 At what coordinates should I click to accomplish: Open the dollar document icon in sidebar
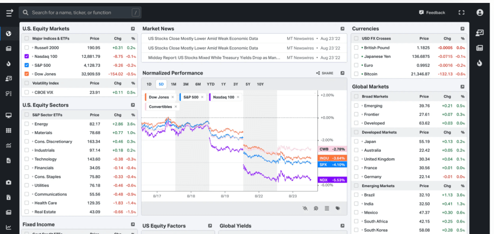point(9,197)
